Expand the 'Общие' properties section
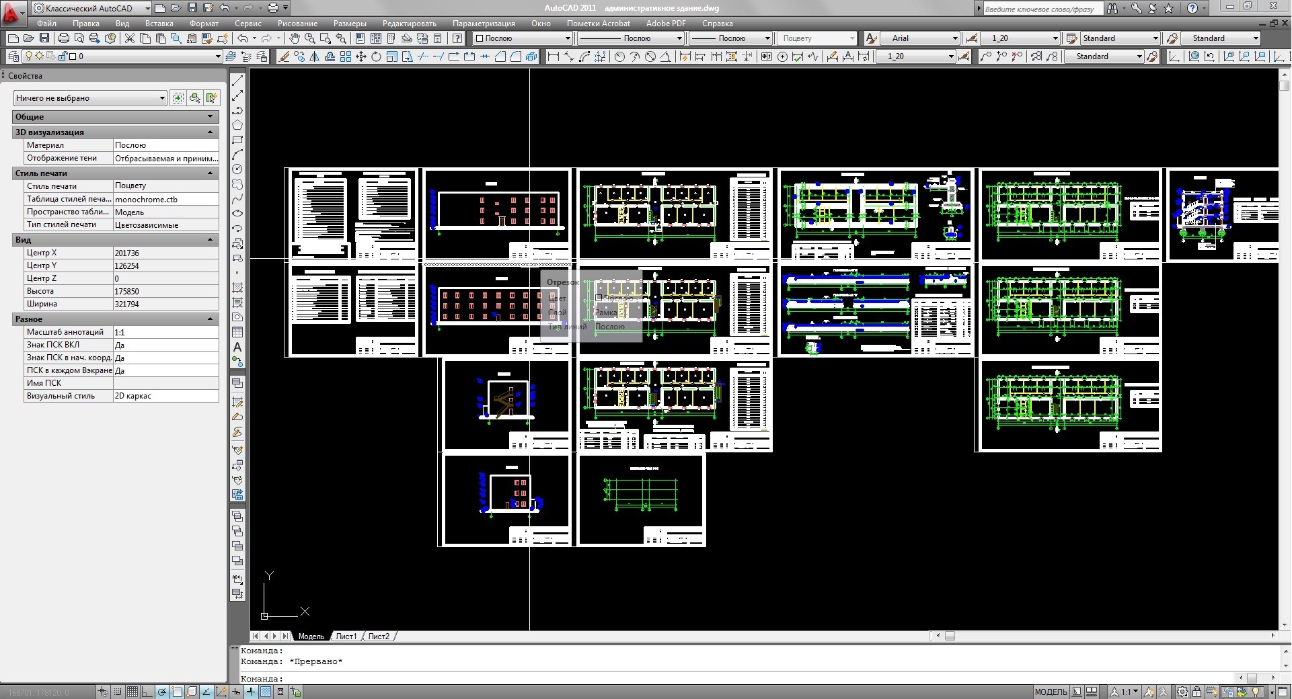 click(x=116, y=117)
